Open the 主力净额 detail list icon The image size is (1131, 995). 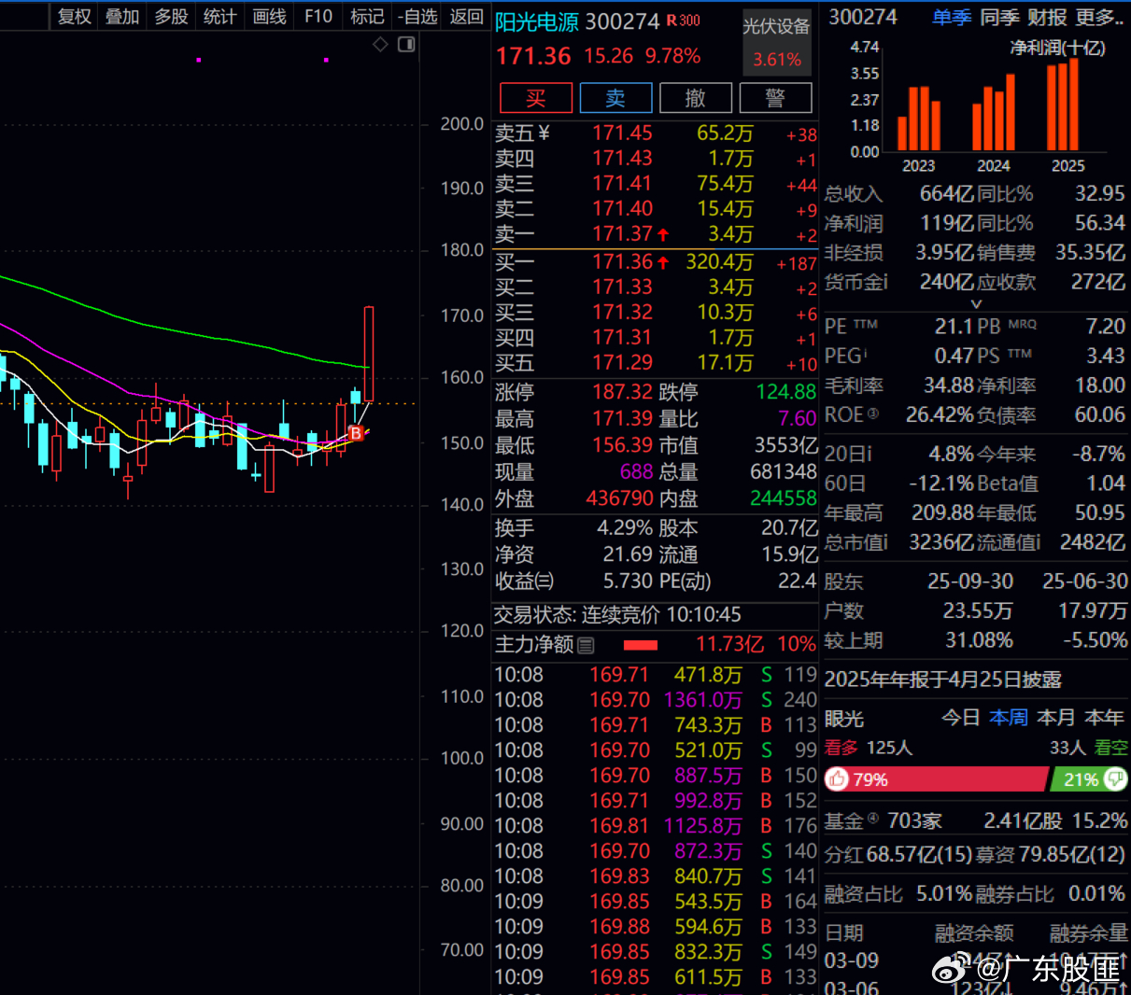586,645
